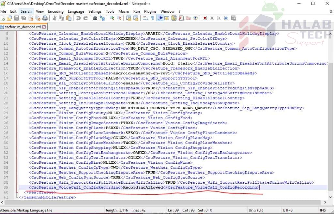Click the Print toolbar icon

(x=45, y=18)
